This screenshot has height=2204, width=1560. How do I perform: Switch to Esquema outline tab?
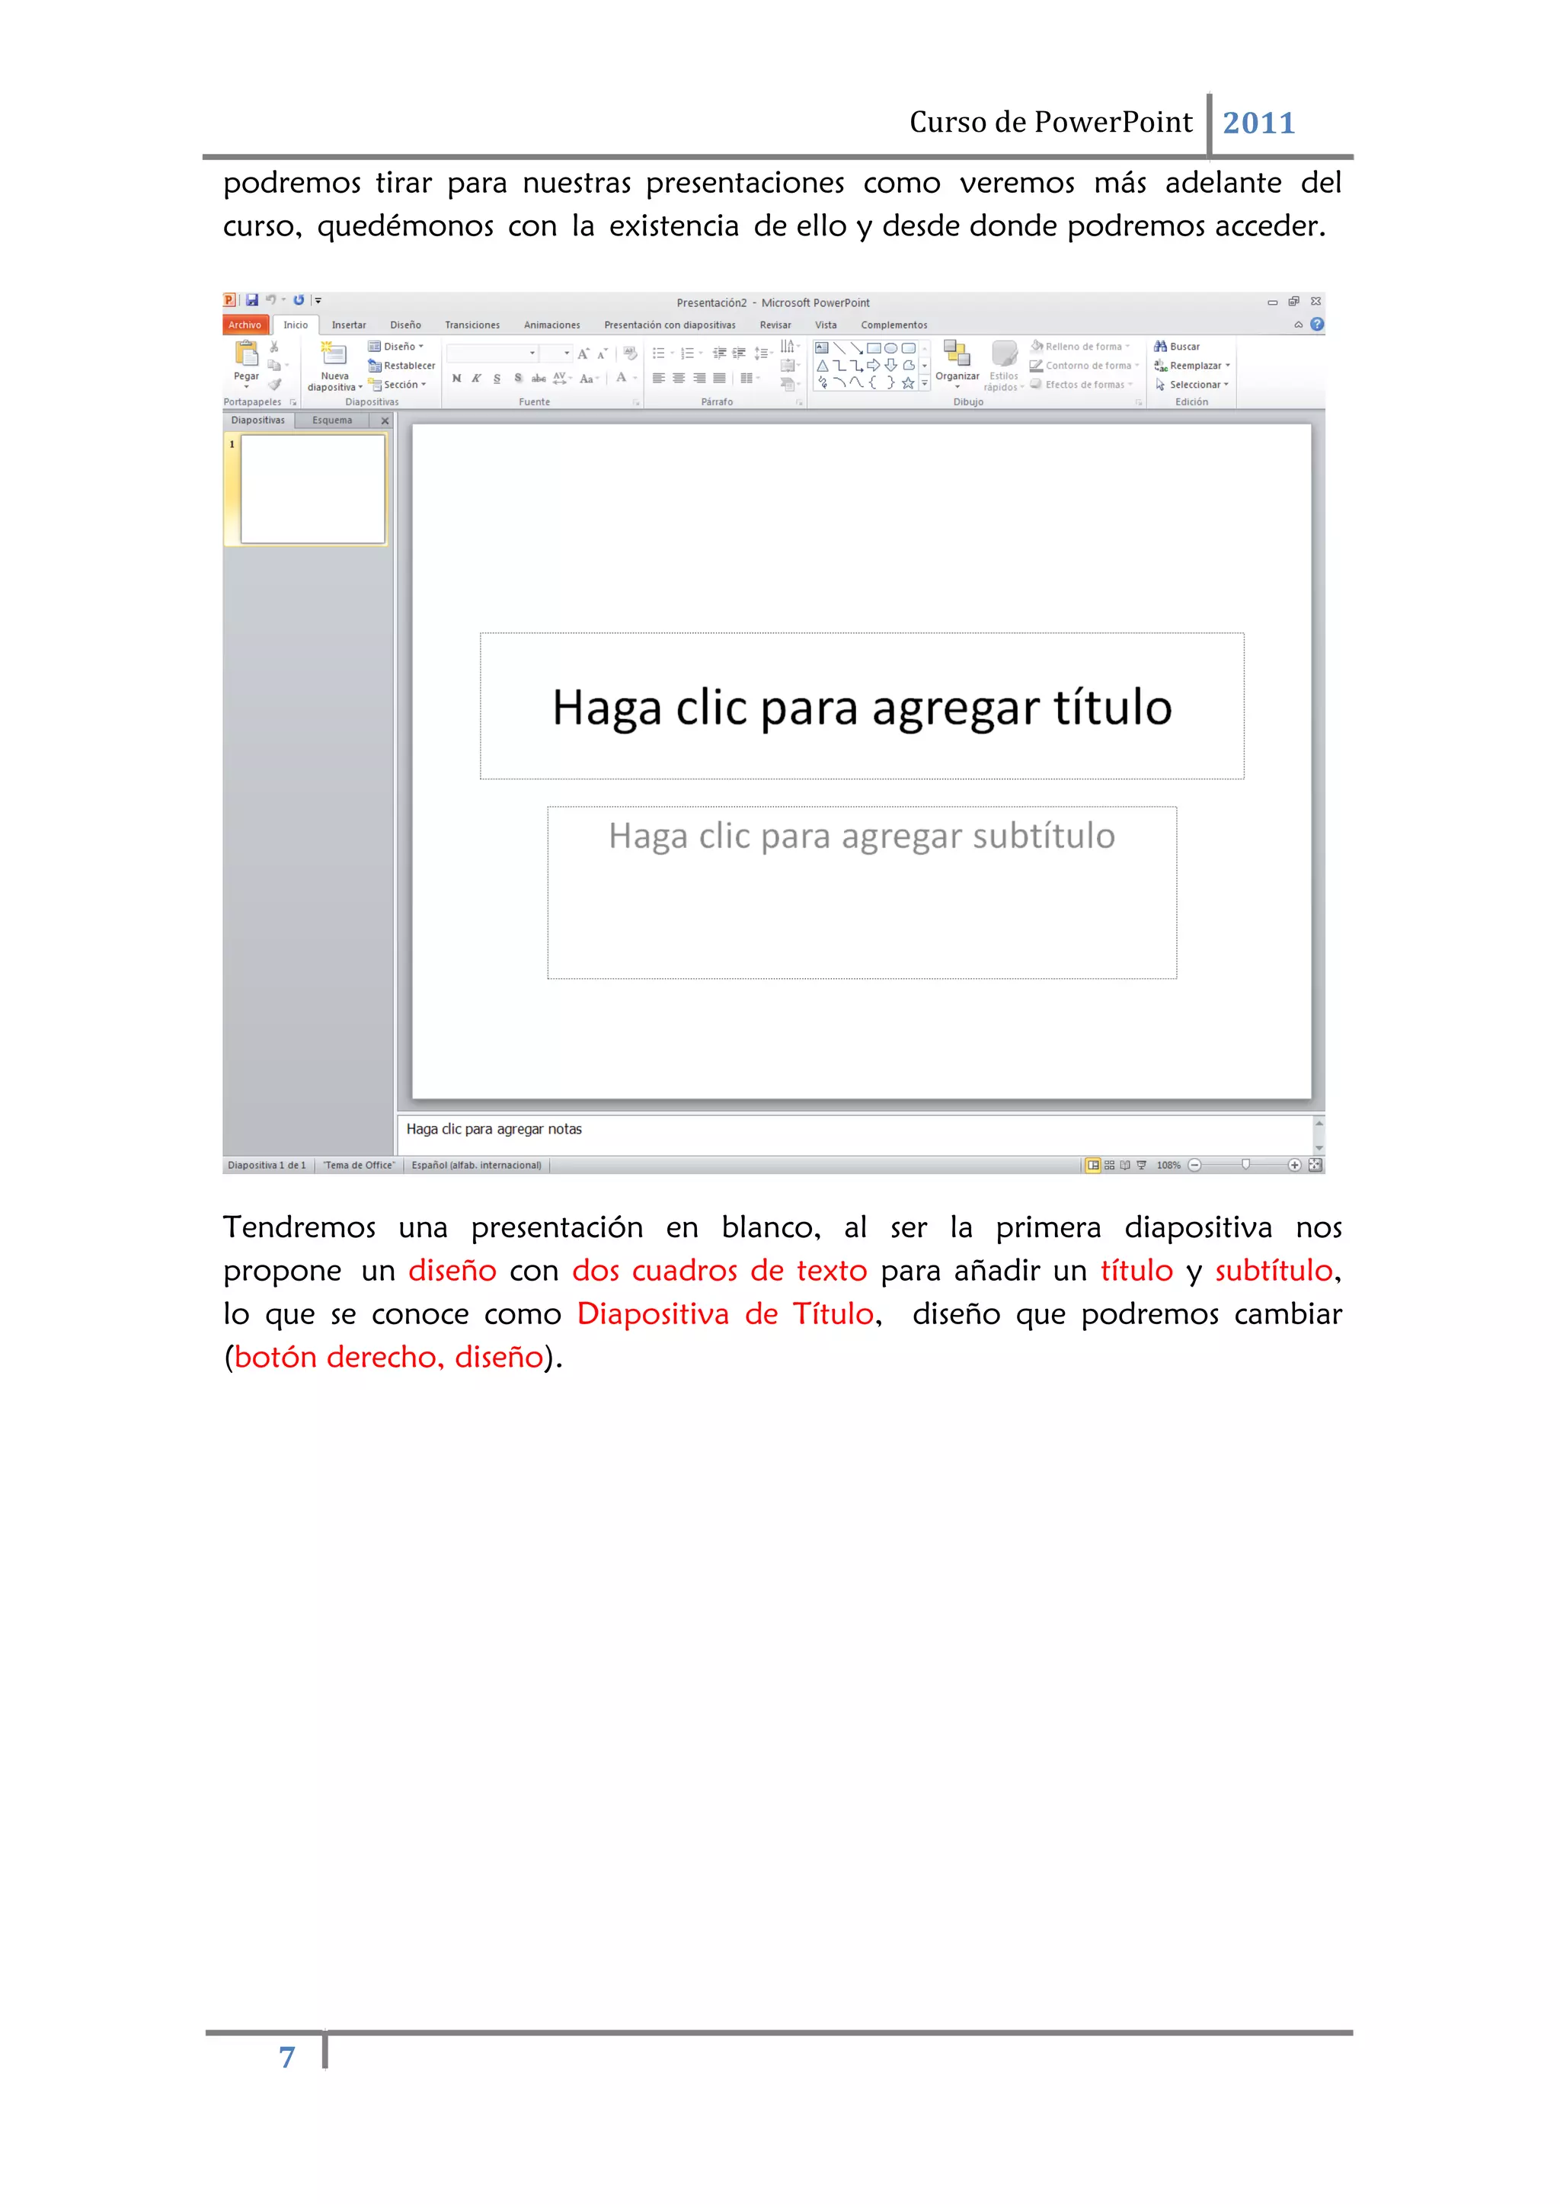pos(332,420)
